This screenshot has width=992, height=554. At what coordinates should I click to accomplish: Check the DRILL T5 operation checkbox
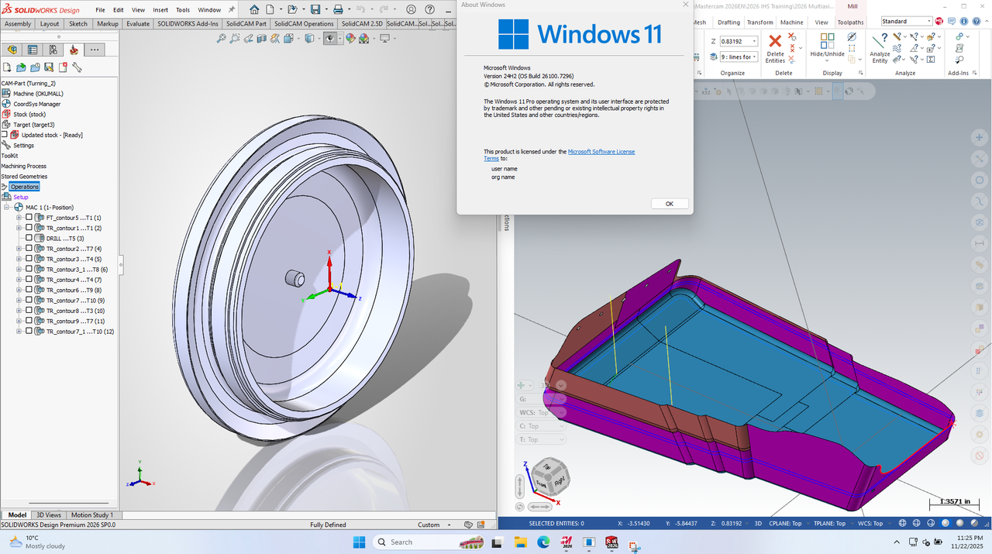tap(29, 238)
